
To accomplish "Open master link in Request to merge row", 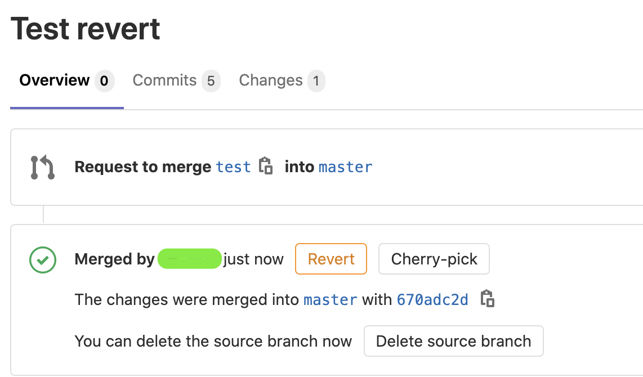I will (x=346, y=167).
